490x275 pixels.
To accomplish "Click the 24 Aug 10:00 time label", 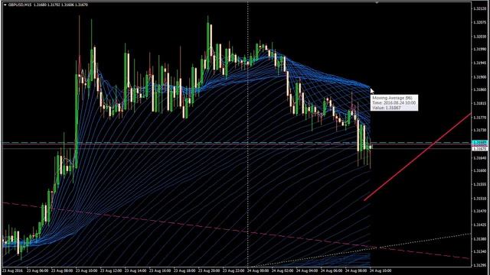I will (x=381, y=270).
